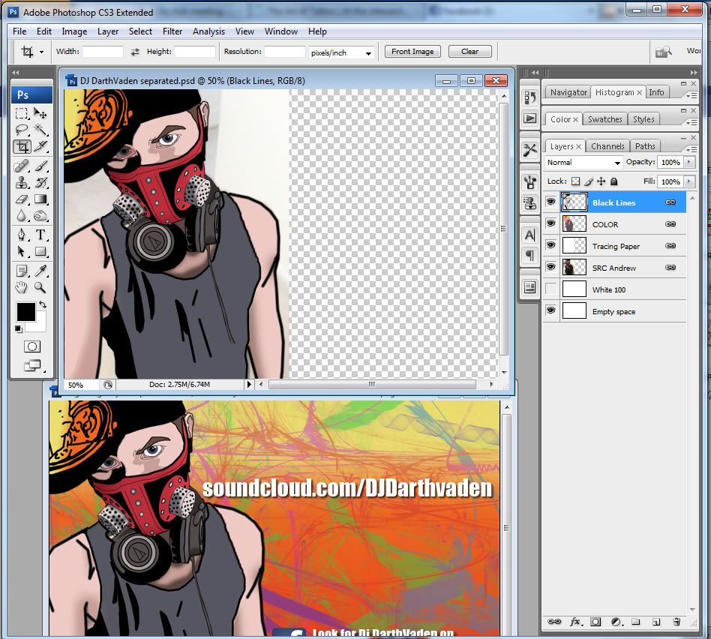Switch to the Paths tab
Viewport: 711px width, 639px height.
645,146
